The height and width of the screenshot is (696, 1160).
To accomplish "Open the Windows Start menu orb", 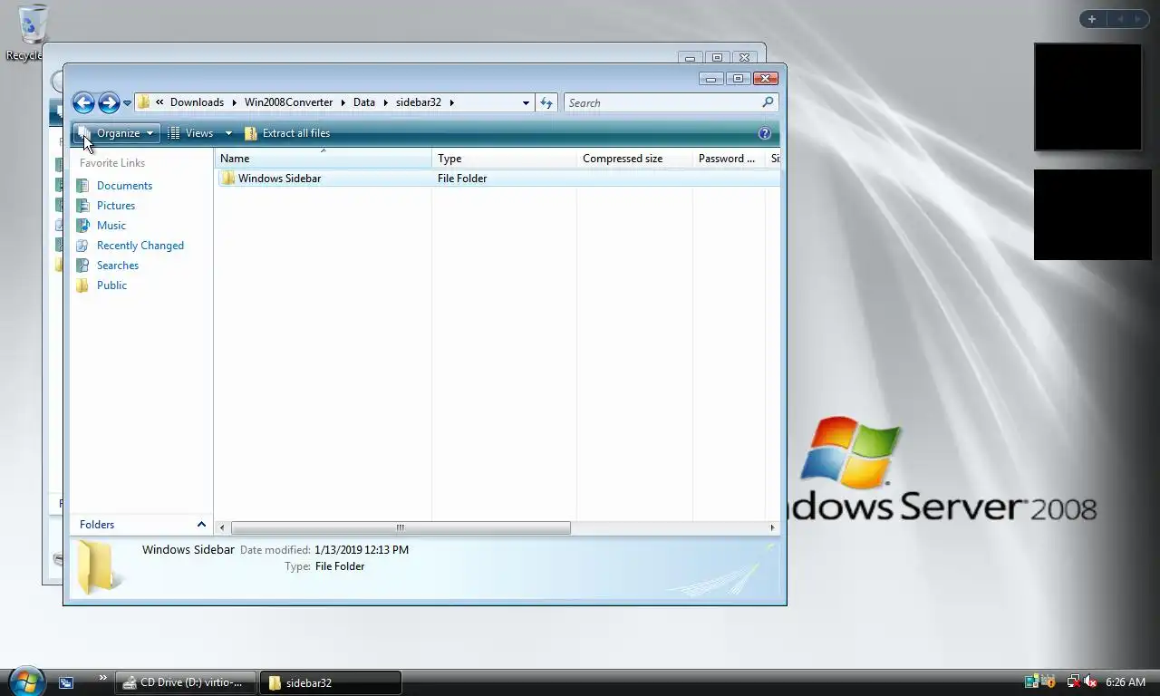I will click(x=25, y=681).
